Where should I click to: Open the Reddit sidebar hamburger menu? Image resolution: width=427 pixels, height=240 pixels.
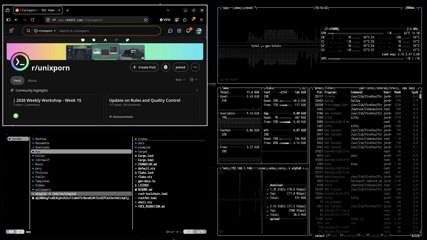tap(11, 31)
